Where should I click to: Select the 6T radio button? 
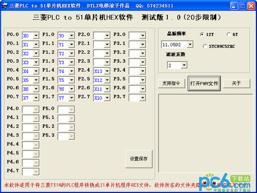tap(229, 34)
